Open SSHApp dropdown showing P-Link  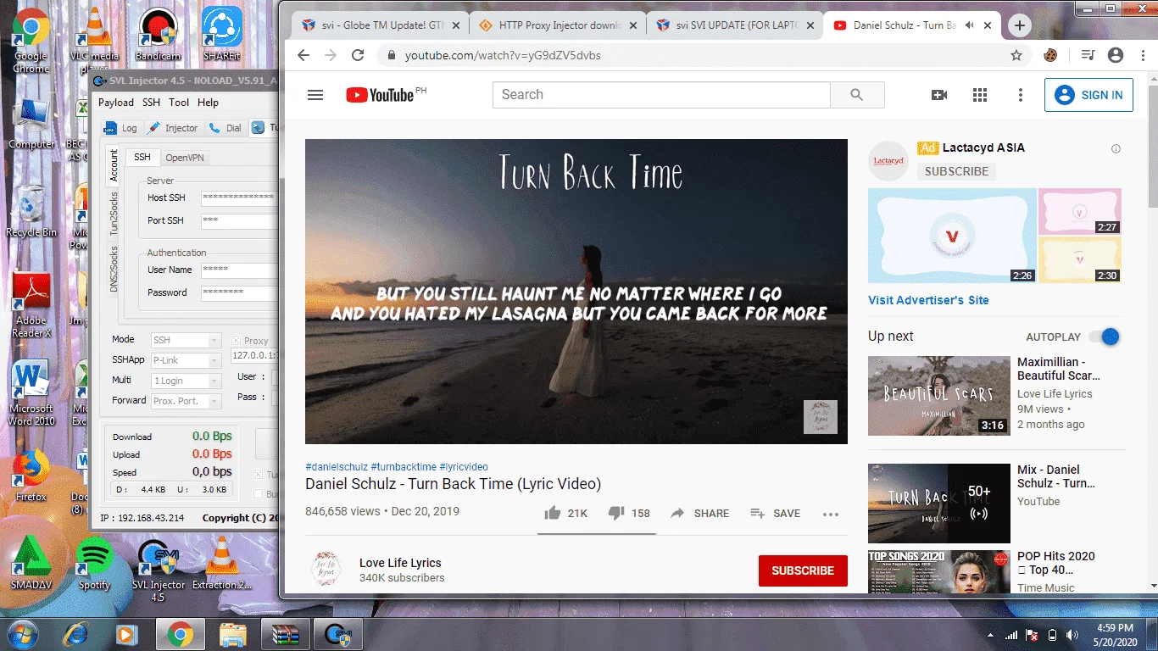tap(186, 360)
